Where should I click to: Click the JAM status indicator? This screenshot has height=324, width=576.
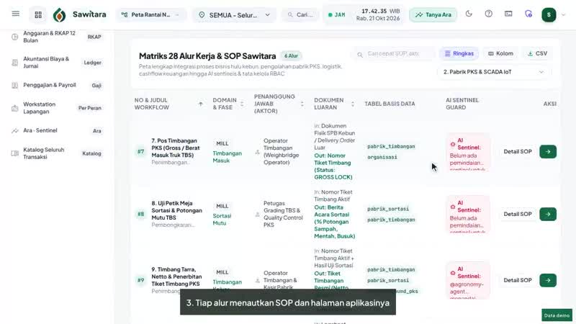point(336,14)
